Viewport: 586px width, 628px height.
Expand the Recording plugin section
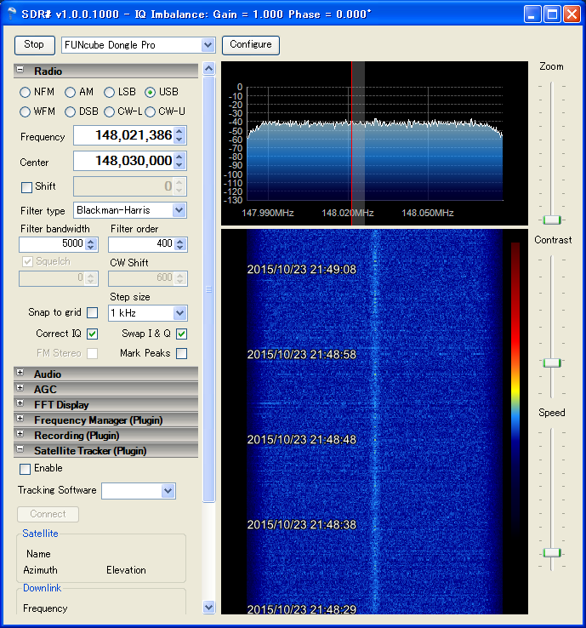20,435
